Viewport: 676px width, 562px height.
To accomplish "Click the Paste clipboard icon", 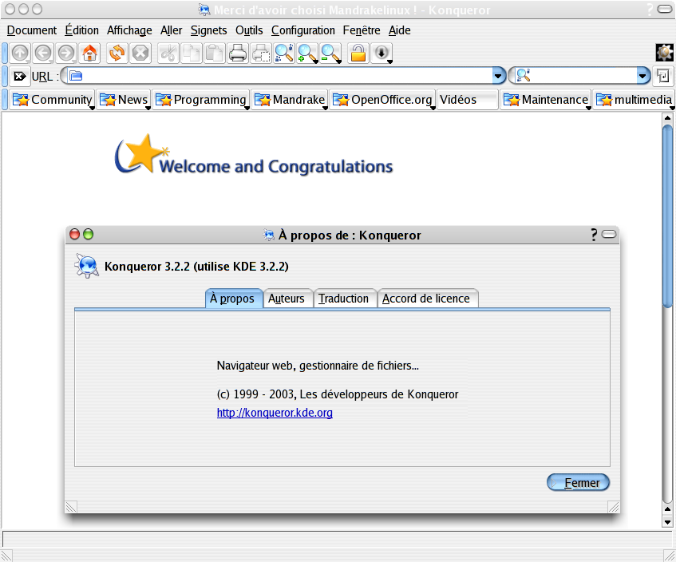I will click(215, 53).
